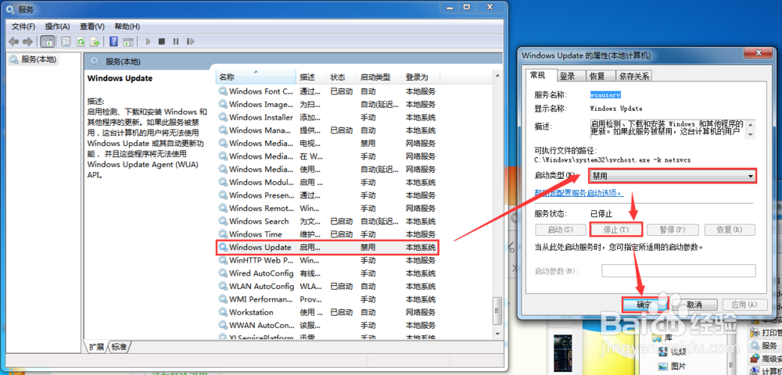This screenshot has height=375, width=782.
Task: Confirm with the 确定 button
Action: (x=644, y=304)
